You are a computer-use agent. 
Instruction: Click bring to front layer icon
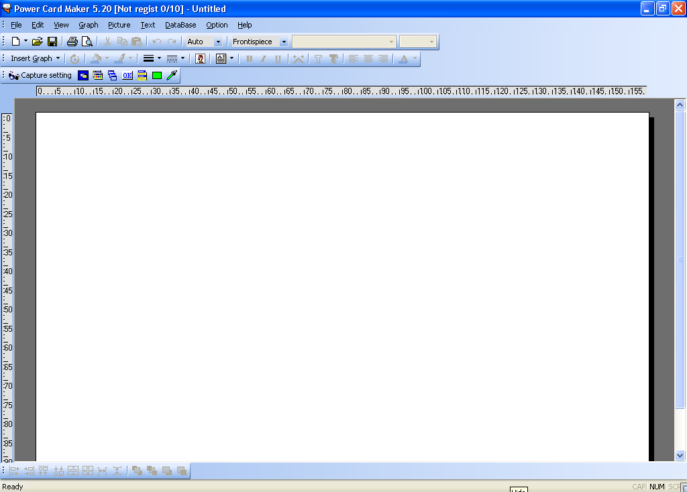pyautogui.click(x=137, y=471)
